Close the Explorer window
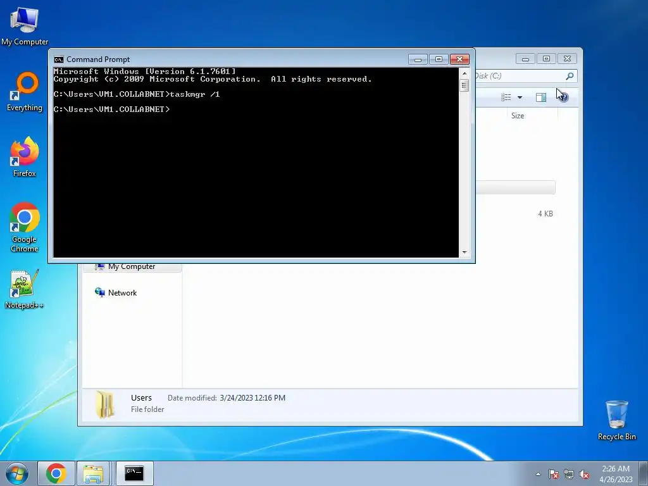Viewport: 648px width, 486px height. tap(568, 59)
